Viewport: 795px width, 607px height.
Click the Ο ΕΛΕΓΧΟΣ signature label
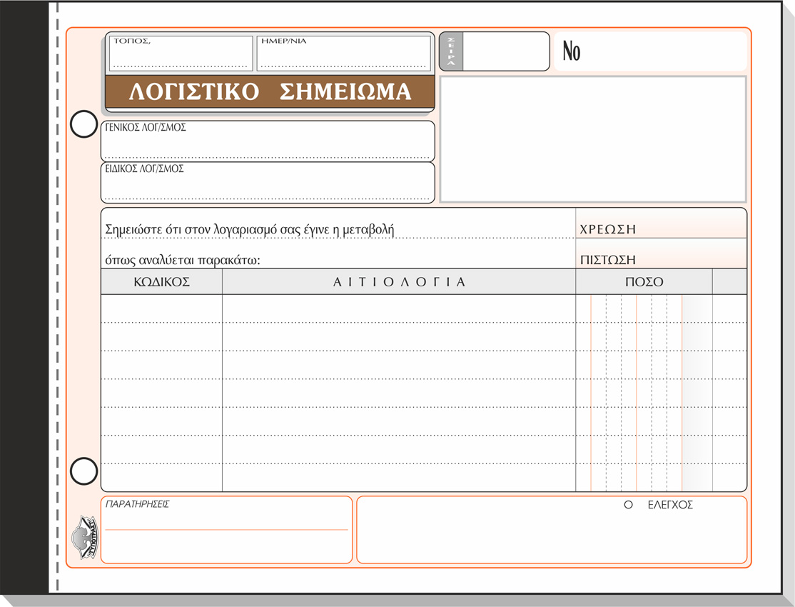pyautogui.click(x=659, y=505)
